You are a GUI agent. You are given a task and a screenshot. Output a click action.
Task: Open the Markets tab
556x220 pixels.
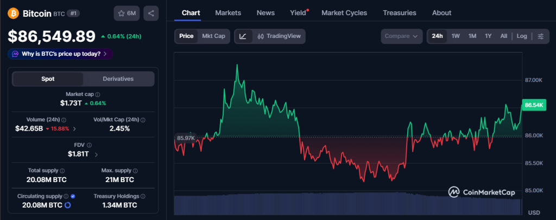[228, 12]
